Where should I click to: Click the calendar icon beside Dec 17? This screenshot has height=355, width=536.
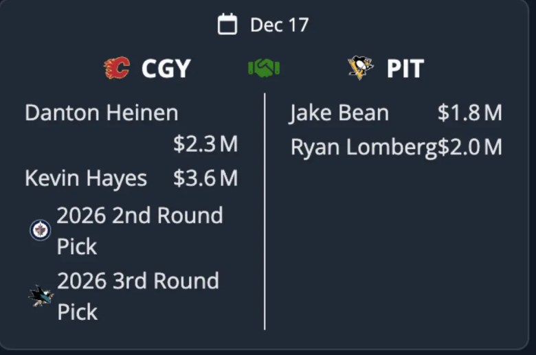[x=227, y=25]
